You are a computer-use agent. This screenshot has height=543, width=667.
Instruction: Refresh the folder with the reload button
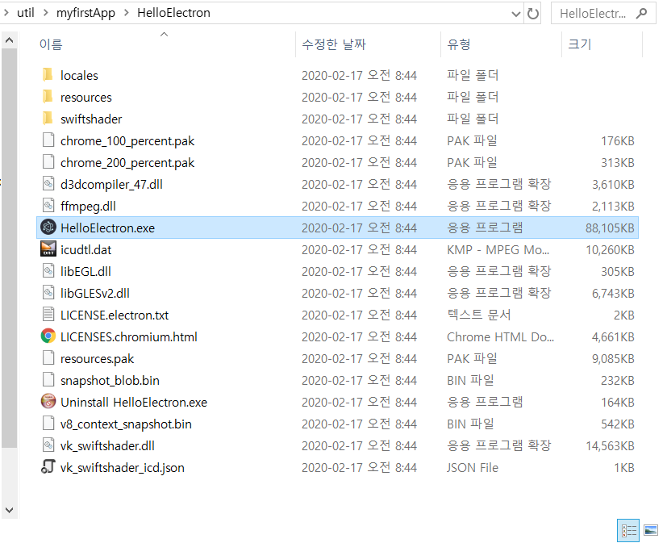coord(532,14)
